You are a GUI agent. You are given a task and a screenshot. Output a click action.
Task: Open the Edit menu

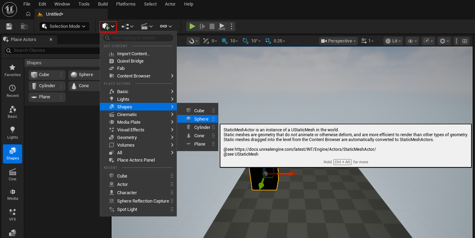pyautogui.click(x=43, y=4)
